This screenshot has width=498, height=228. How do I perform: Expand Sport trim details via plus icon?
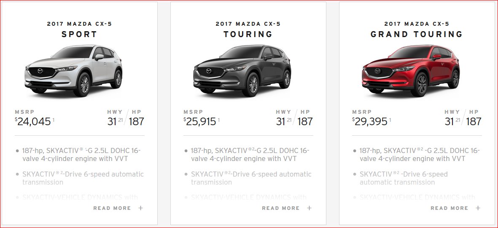[x=140, y=208]
